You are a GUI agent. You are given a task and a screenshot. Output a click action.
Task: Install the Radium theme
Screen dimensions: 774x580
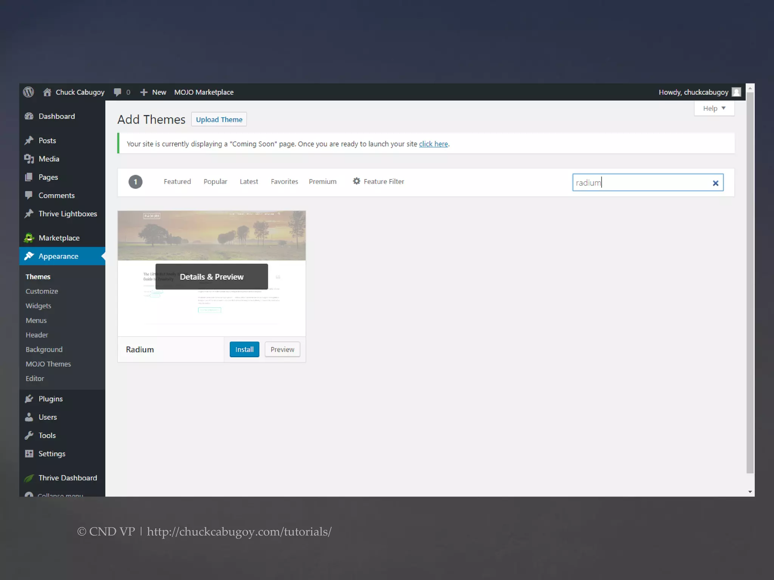pos(245,350)
